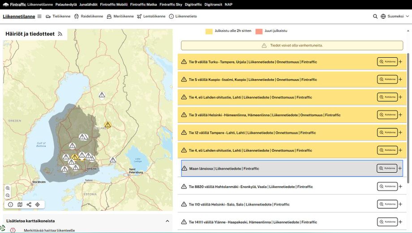412x233 pixels.
Task: Open RSS feed next to Häiriöt ja tiedotteet
Action: (60, 34)
